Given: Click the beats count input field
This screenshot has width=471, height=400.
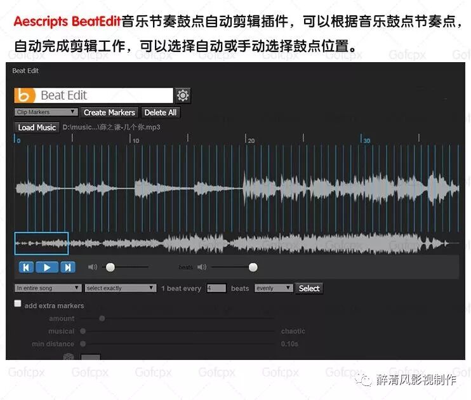Looking at the screenshot, I should [x=216, y=288].
